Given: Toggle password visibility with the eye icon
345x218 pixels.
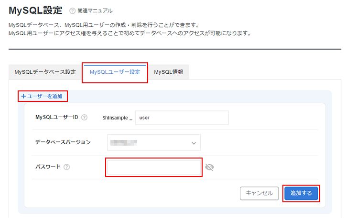Looking at the screenshot, I should click(x=209, y=167).
